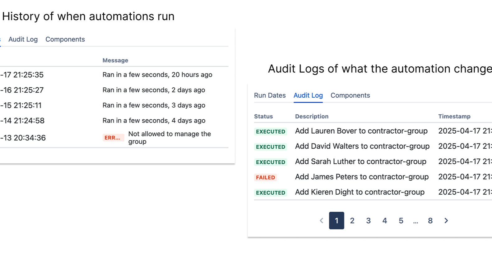The width and height of the screenshot is (492, 279).
Task: Open the Run Dates tab
Action: [x=270, y=95]
